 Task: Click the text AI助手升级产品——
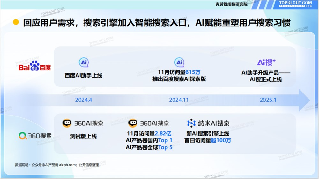click(x=266, y=73)
